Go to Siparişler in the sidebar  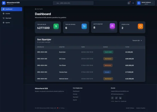click(x=12, y=18)
